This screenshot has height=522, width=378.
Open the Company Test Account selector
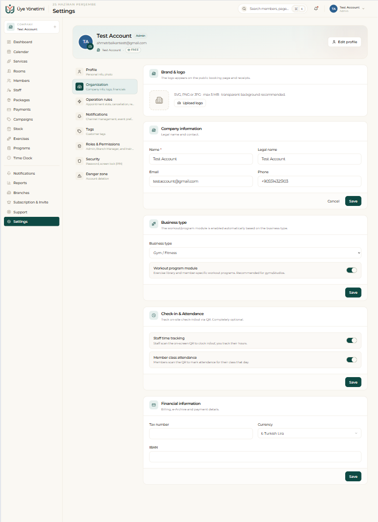(x=32, y=27)
